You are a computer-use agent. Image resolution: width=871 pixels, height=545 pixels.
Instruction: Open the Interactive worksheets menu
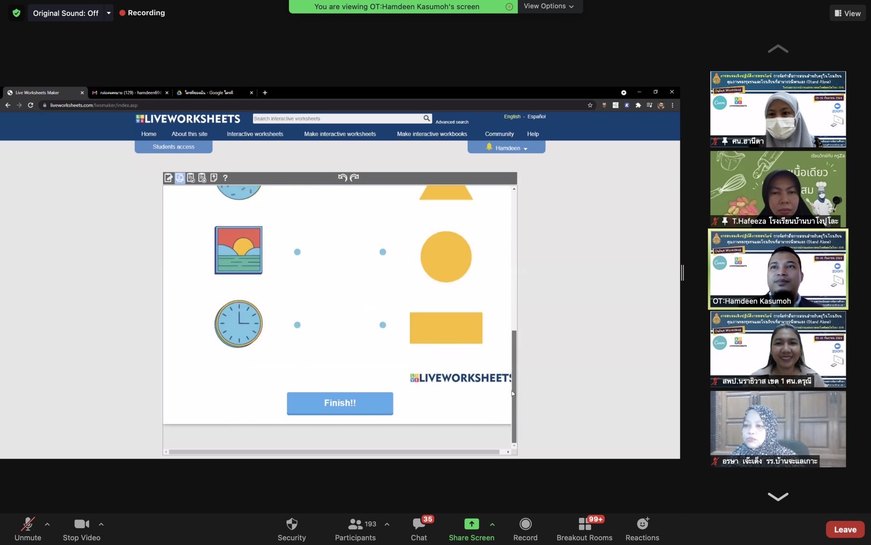pos(255,134)
